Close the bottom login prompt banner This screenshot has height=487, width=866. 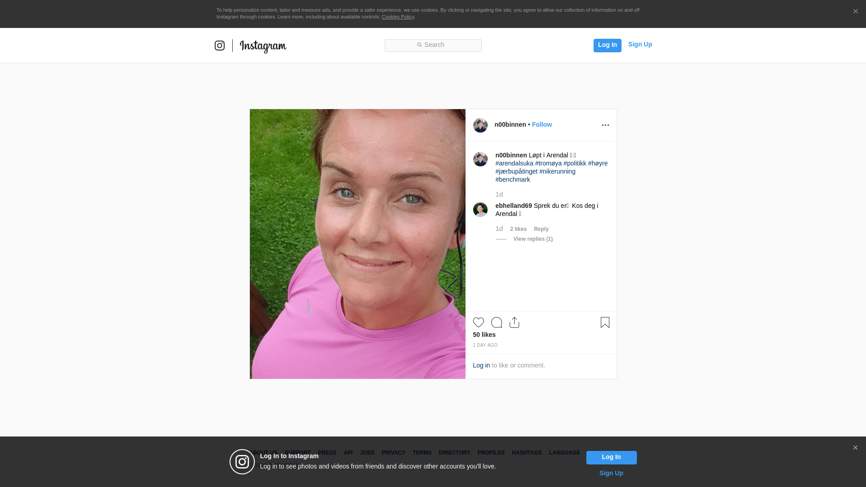pyautogui.click(x=855, y=448)
